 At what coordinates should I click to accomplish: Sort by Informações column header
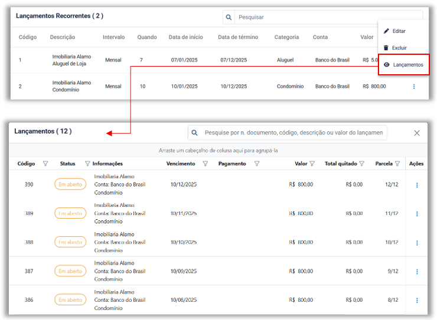point(107,164)
